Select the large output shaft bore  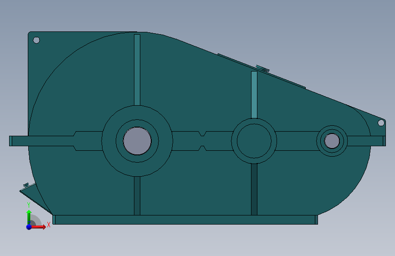137,141
